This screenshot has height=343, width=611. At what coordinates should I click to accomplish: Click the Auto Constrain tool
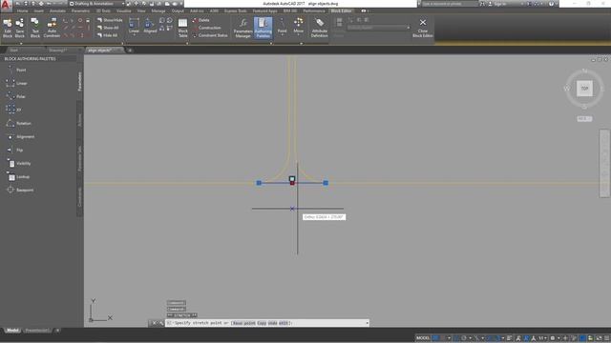click(52, 28)
